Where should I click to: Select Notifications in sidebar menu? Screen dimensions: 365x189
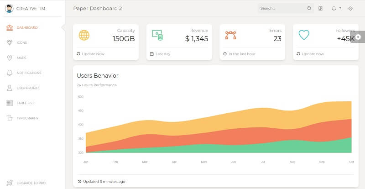[29, 73]
